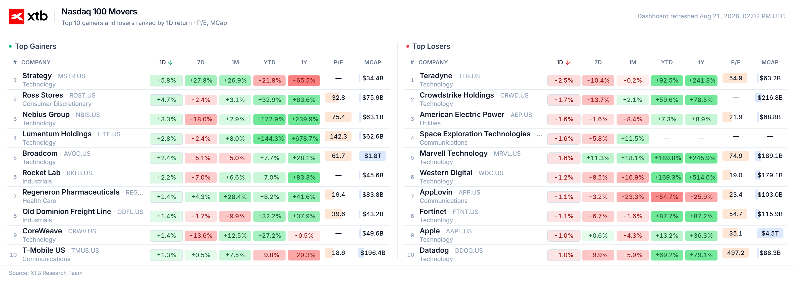Screen dimensions: 794x281
Task: Click Western Digital company name
Action: tap(446, 173)
